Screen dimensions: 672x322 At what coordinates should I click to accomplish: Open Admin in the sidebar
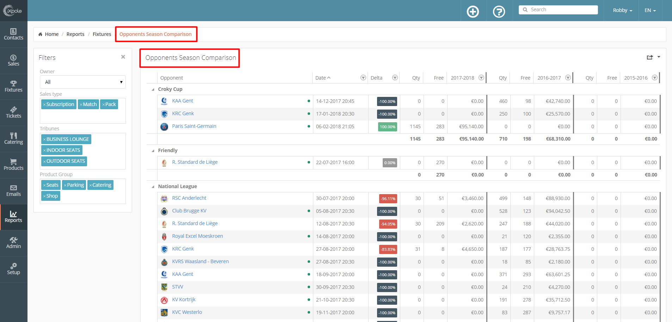[13, 243]
